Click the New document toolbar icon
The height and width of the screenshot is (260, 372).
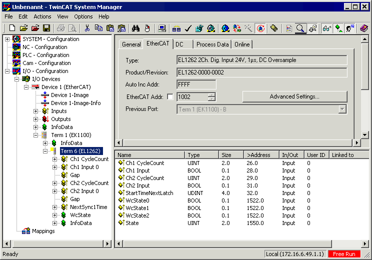tap(12, 28)
